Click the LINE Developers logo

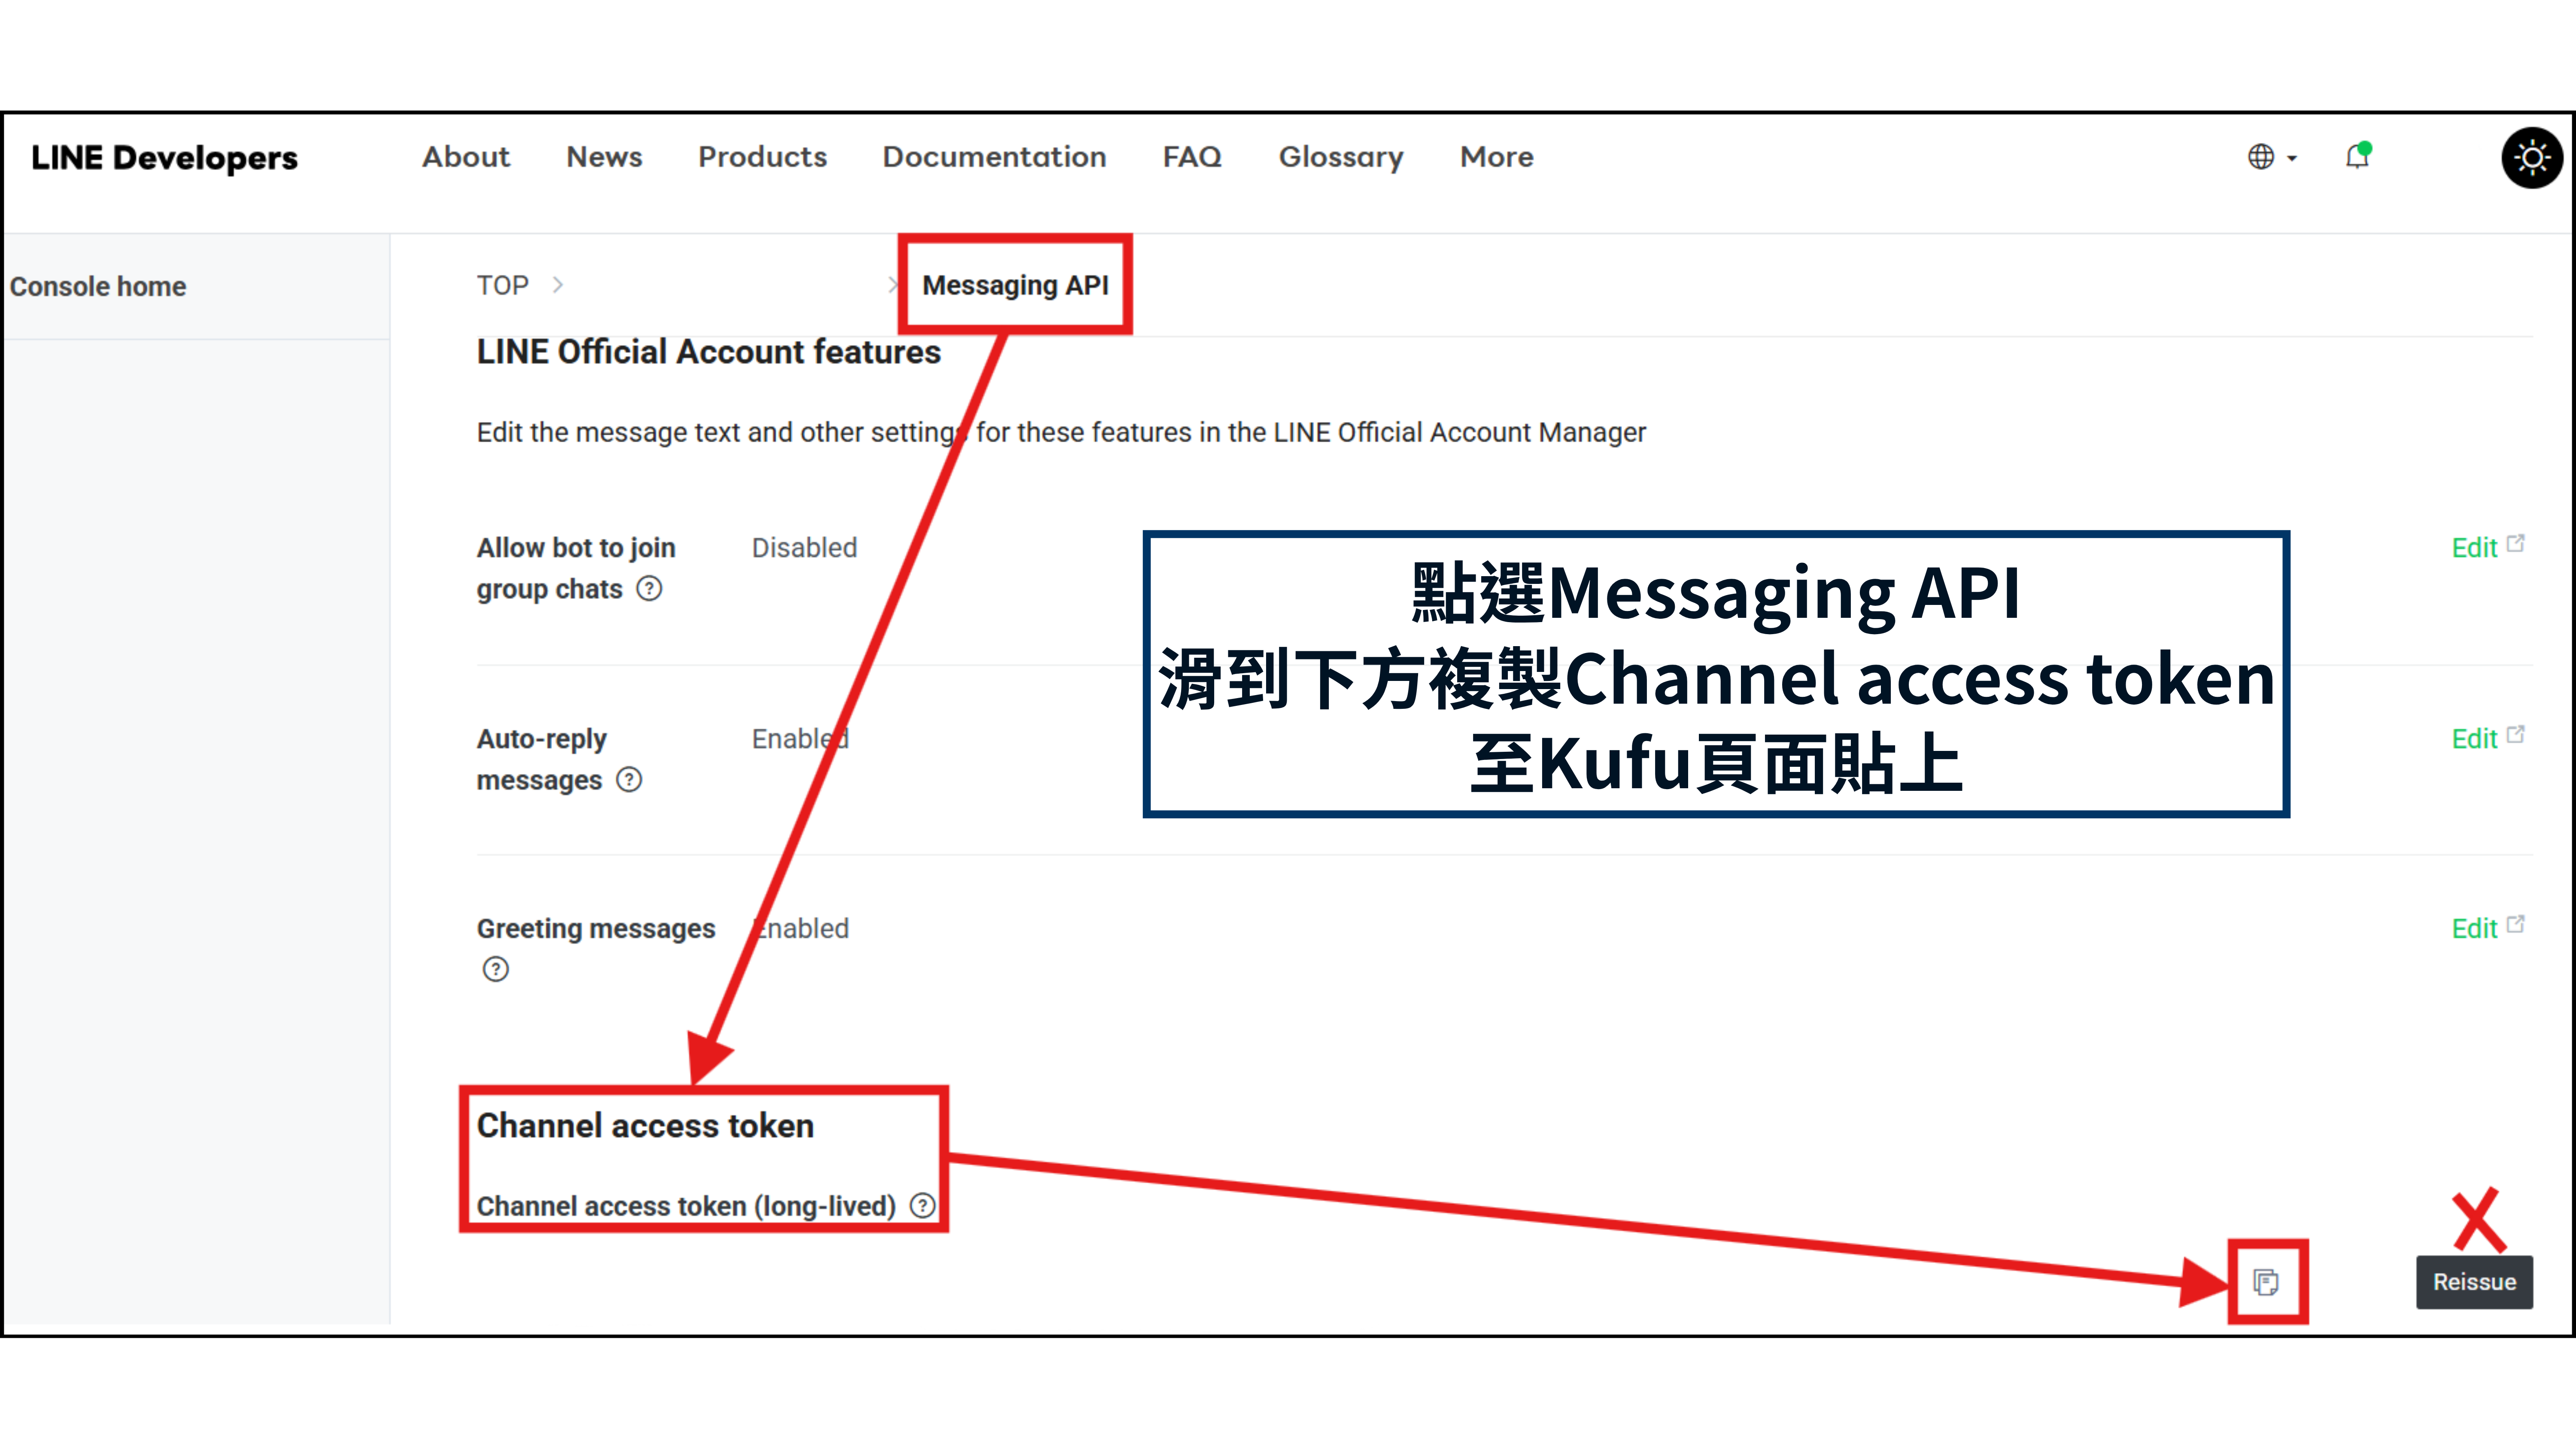[164, 158]
